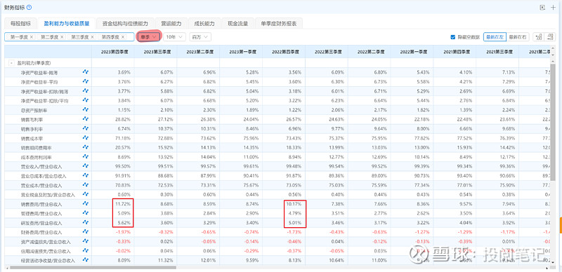Click the 2022第四季度 column header

point(284,52)
